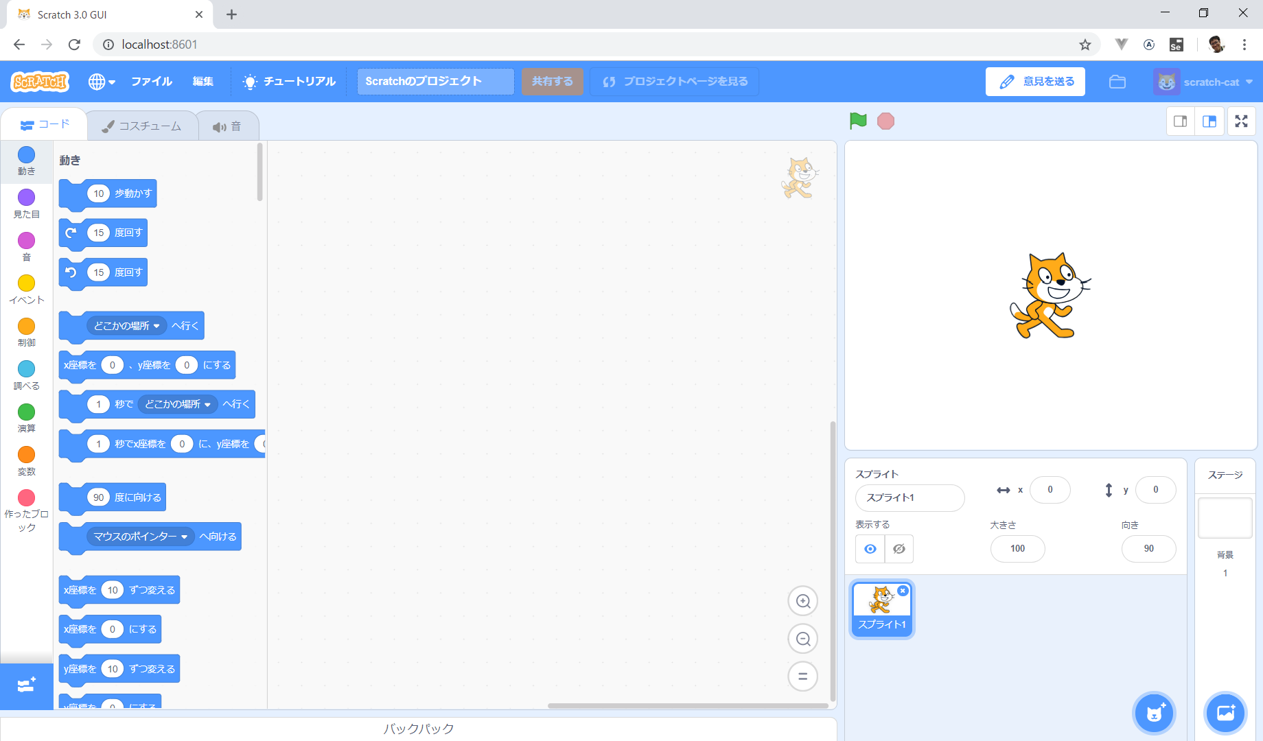Click 意見を送る feedback button

1035,82
